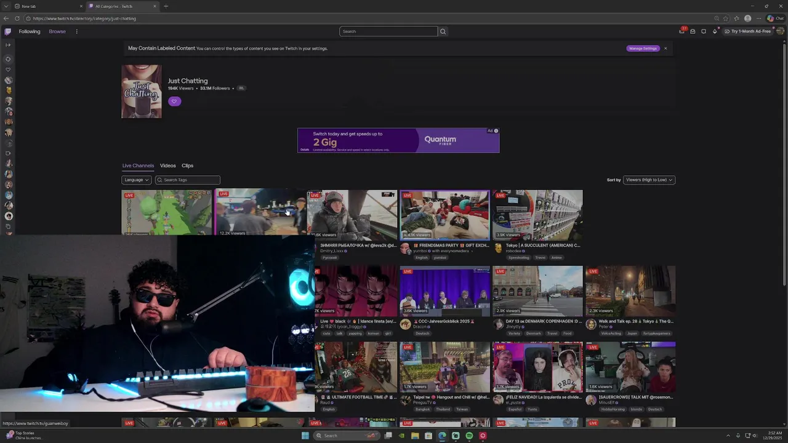Open the Taipei Hangout and Chill stream thumbnail
The height and width of the screenshot is (443, 788).
(445, 367)
